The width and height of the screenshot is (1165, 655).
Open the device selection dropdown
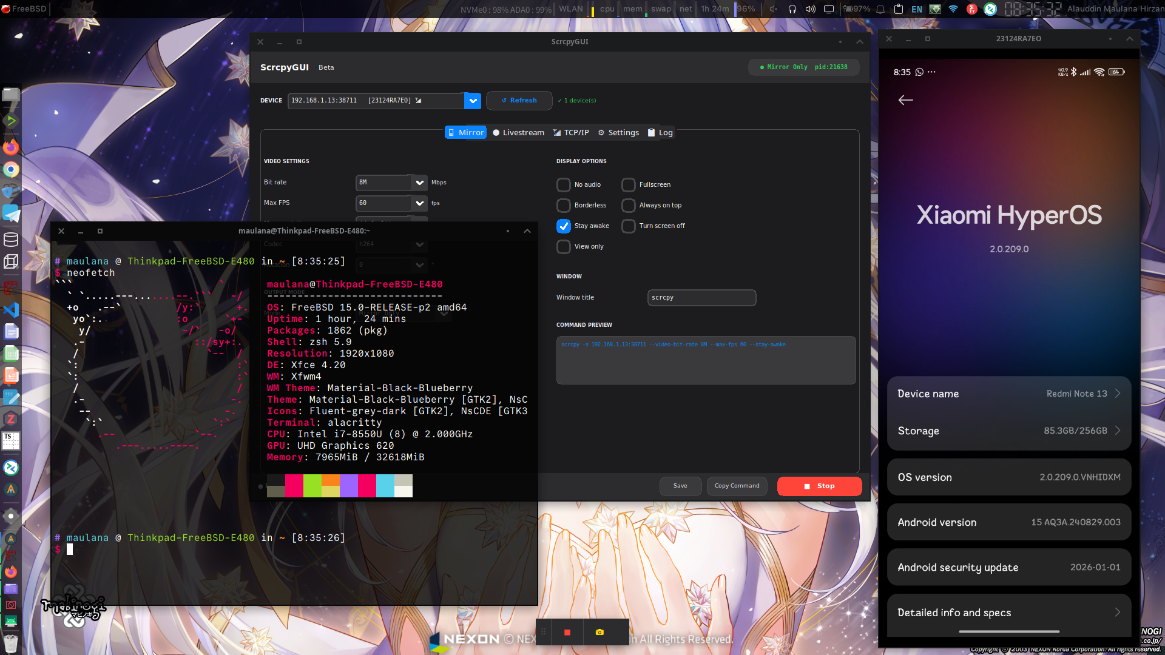coord(472,101)
